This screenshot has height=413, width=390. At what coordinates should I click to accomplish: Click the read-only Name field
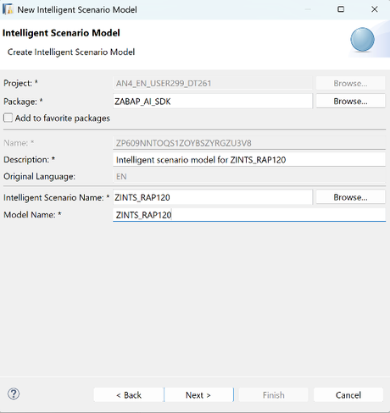249,143
